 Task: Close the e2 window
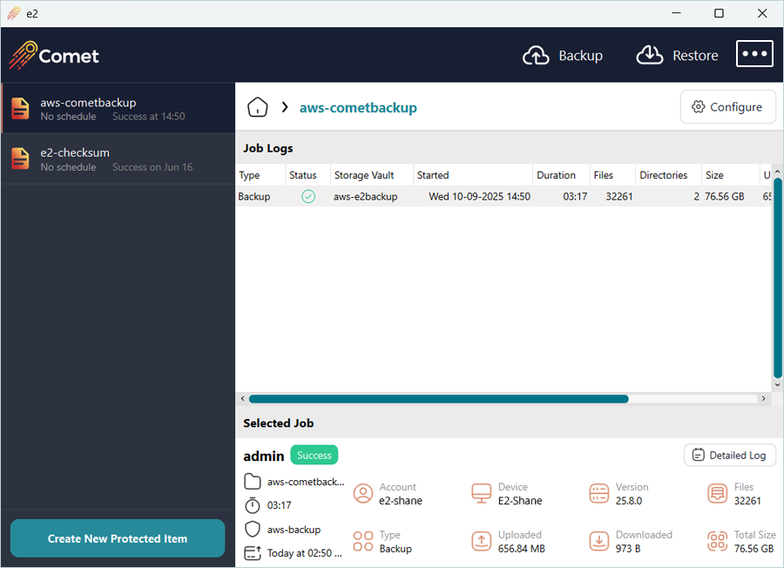pyautogui.click(x=762, y=13)
